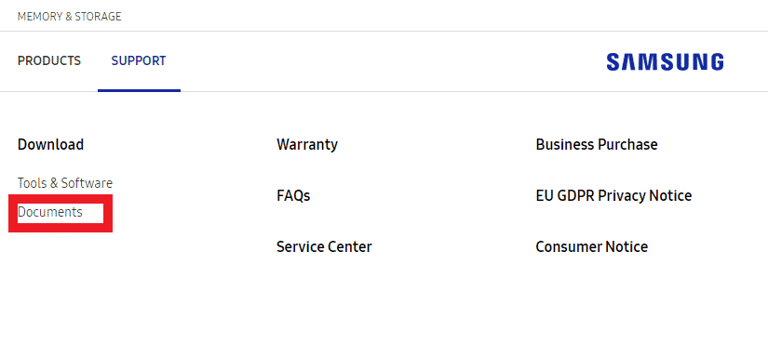View the EU GDPR Privacy Notice

click(x=613, y=196)
